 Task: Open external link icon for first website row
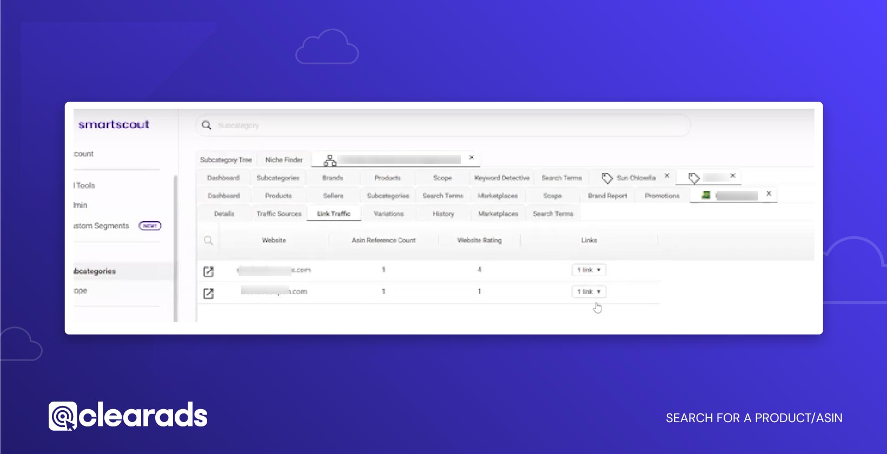coord(208,271)
